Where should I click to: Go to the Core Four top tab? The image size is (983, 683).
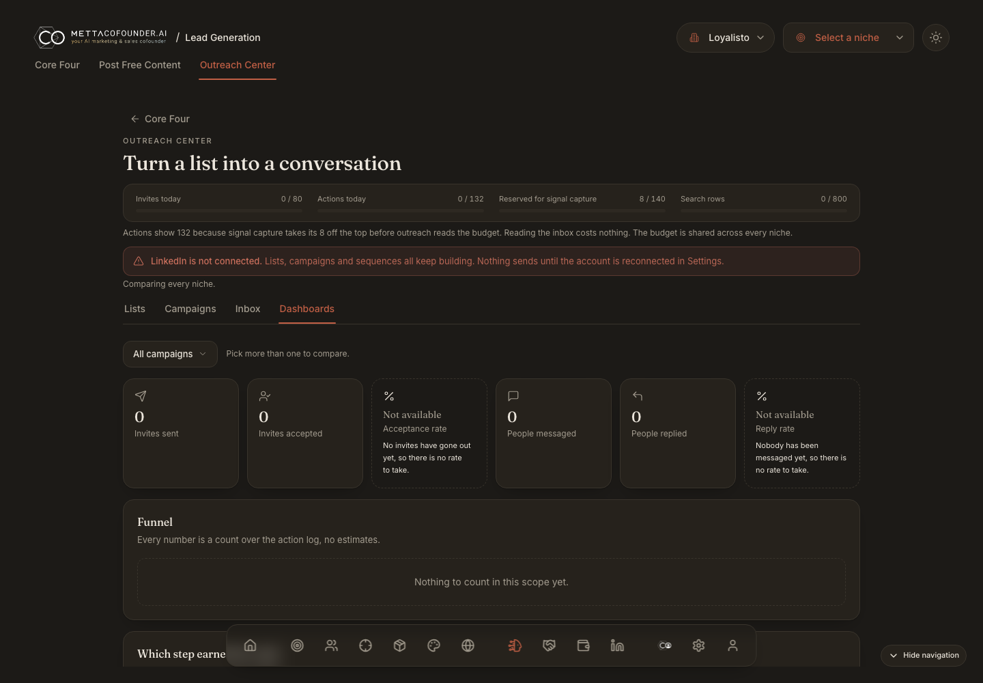coord(57,65)
